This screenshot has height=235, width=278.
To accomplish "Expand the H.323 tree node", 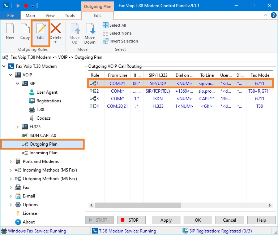I will pyautogui.click(x=18, y=127).
